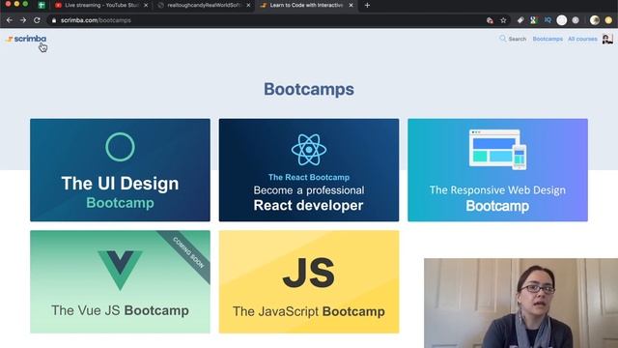618x348 pixels.
Task: Open the All courses header link
Action: [582, 39]
